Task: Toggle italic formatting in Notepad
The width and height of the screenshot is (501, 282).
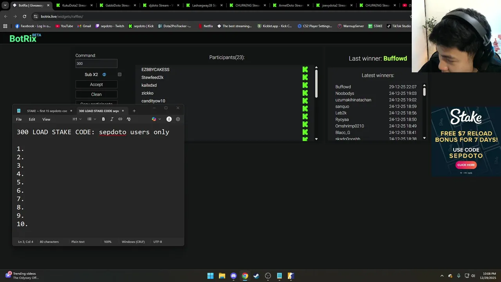Action: coord(112,119)
